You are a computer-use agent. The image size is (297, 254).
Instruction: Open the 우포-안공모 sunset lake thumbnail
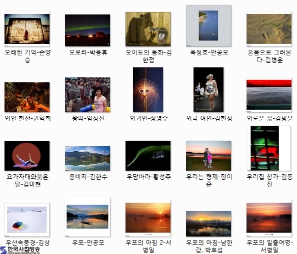[x=87, y=217]
